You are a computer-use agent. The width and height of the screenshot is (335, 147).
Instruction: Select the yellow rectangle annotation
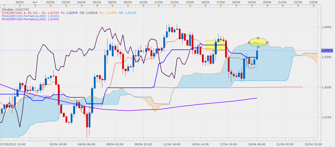click(215, 45)
